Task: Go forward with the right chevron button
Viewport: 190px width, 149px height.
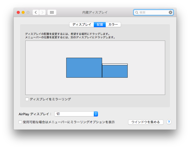Action: [x=42, y=12]
